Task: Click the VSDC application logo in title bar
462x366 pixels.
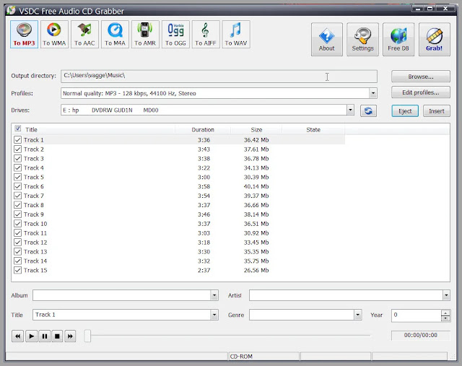Action: (11, 11)
